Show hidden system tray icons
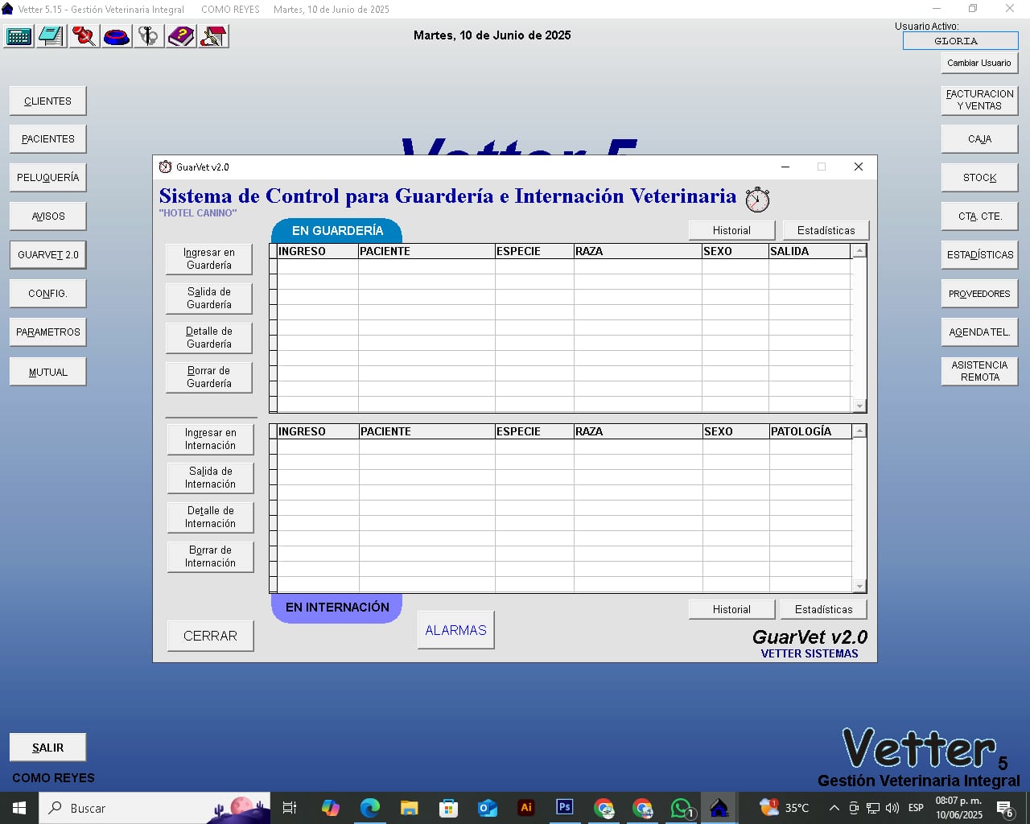 click(834, 808)
